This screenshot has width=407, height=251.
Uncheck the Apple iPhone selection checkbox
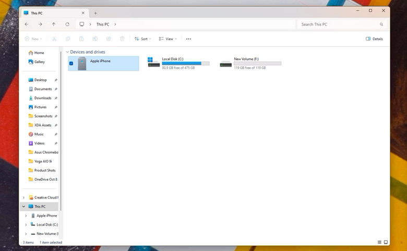point(71,64)
